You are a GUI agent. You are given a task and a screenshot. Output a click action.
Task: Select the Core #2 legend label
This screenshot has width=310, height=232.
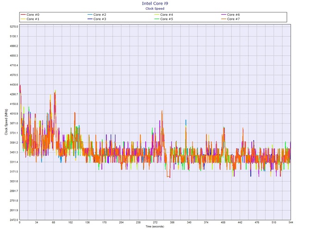(99, 15)
